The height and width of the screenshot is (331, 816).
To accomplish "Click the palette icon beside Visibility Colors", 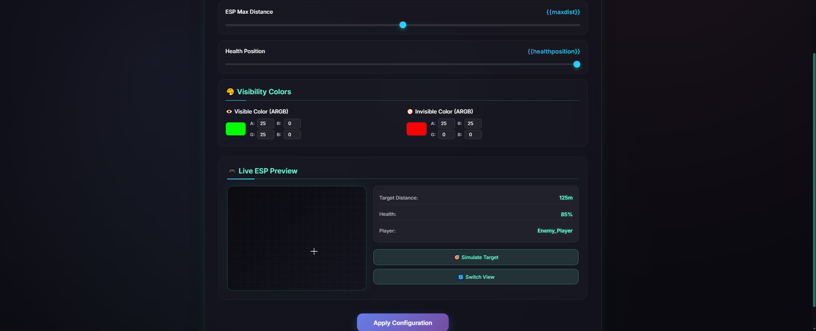I will pos(230,92).
